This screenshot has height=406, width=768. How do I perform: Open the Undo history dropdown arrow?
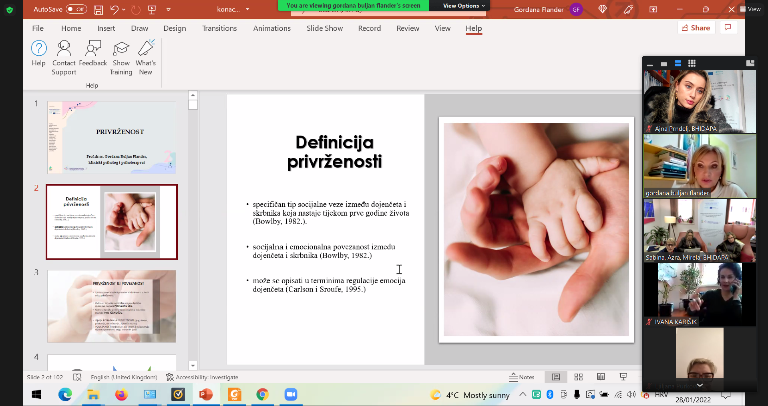[x=124, y=10]
